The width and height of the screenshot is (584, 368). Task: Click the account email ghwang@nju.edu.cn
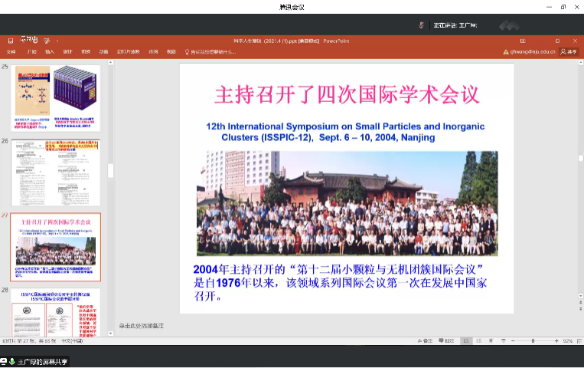pyautogui.click(x=530, y=52)
